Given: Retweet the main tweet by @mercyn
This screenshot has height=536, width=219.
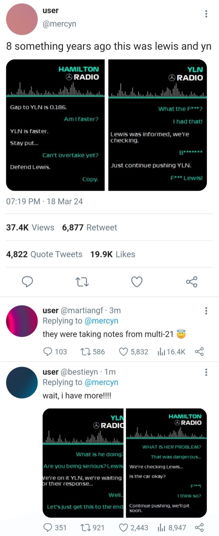Looking at the screenshot, I should [82, 282].
